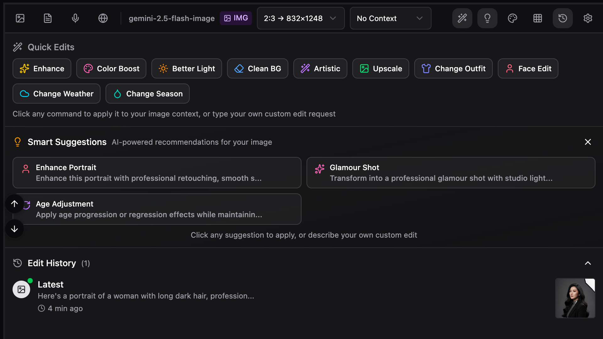Click the grid layout icon

538,18
